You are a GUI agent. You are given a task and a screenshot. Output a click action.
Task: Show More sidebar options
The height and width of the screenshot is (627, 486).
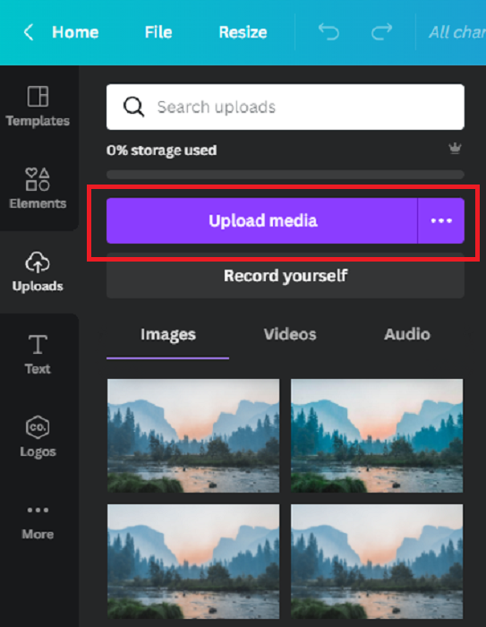pos(38,522)
